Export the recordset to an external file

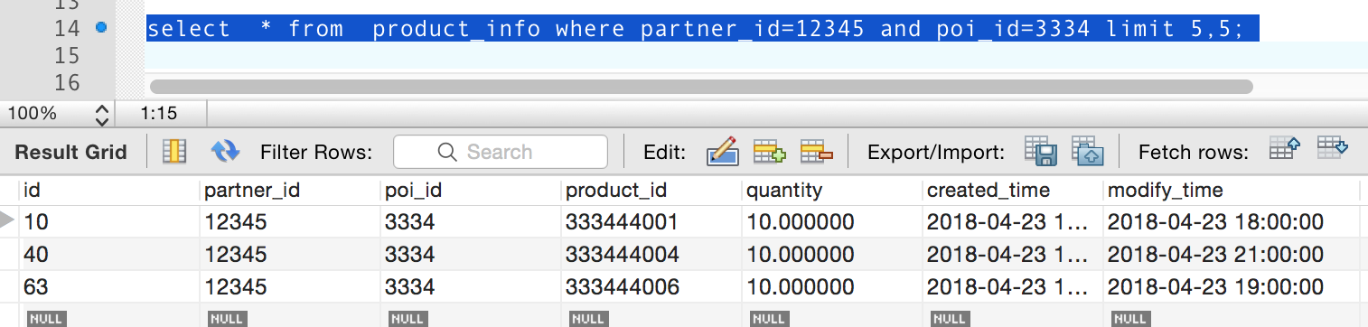(1041, 151)
